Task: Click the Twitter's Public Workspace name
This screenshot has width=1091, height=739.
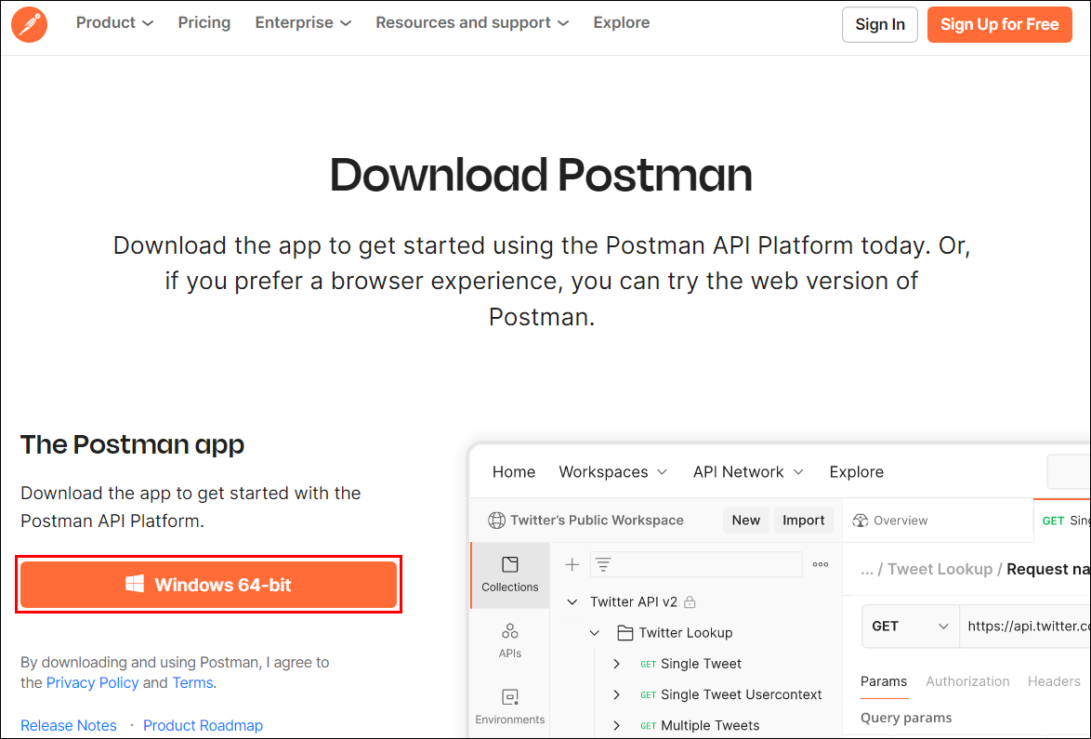Action: tap(597, 521)
